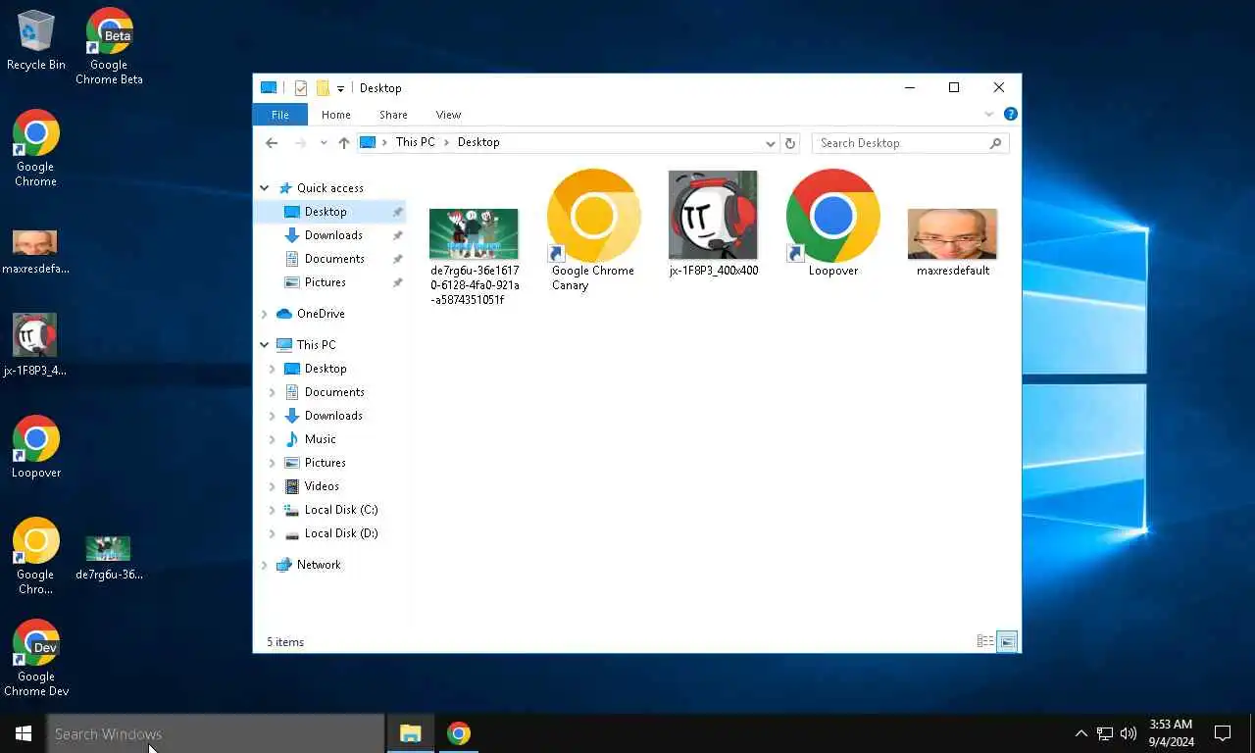This screenshot has height=753, width=1255.
Task: Open Explorer help with question mark icon
Action: tap(1010, 115)
